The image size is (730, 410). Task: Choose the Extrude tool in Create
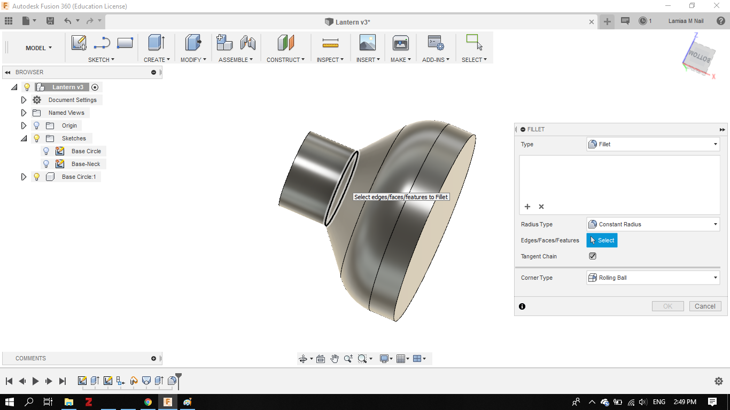coord(157,43)
